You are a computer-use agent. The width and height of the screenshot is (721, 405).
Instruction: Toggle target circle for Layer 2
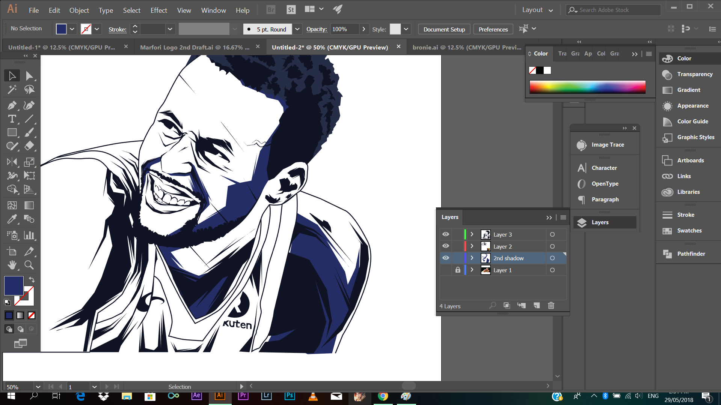[x=552, y=246]
